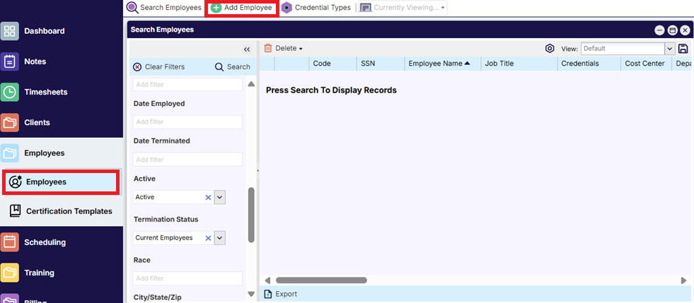The height and width of the screenshot is (303, 694).
Task: Click the Notes menu label
Action: coord(35,61)
